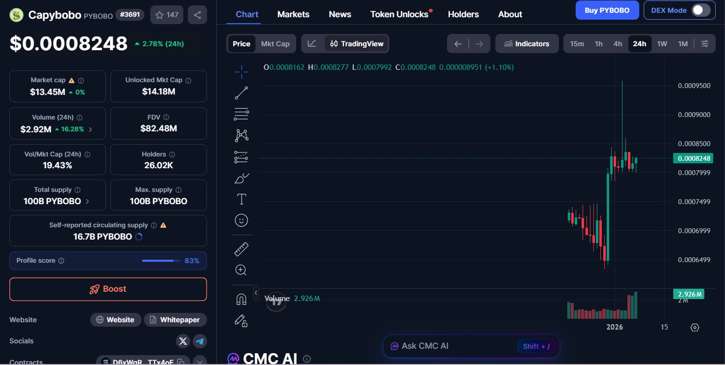Image resolution: width=725 pixels, height=365 pixels.
Task: Open chart settings gear on time axis
Action: [695, 328]
